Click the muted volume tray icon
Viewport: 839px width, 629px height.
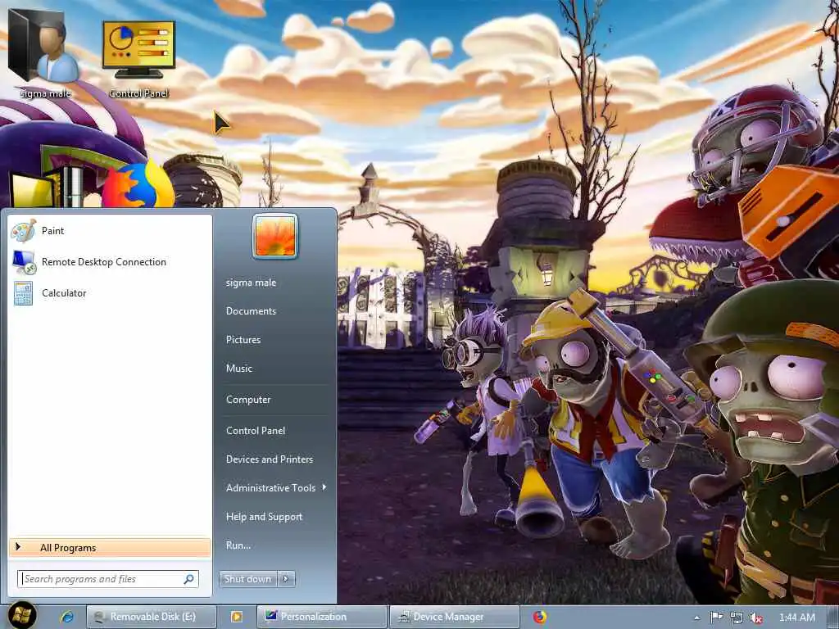coord(756,618)
